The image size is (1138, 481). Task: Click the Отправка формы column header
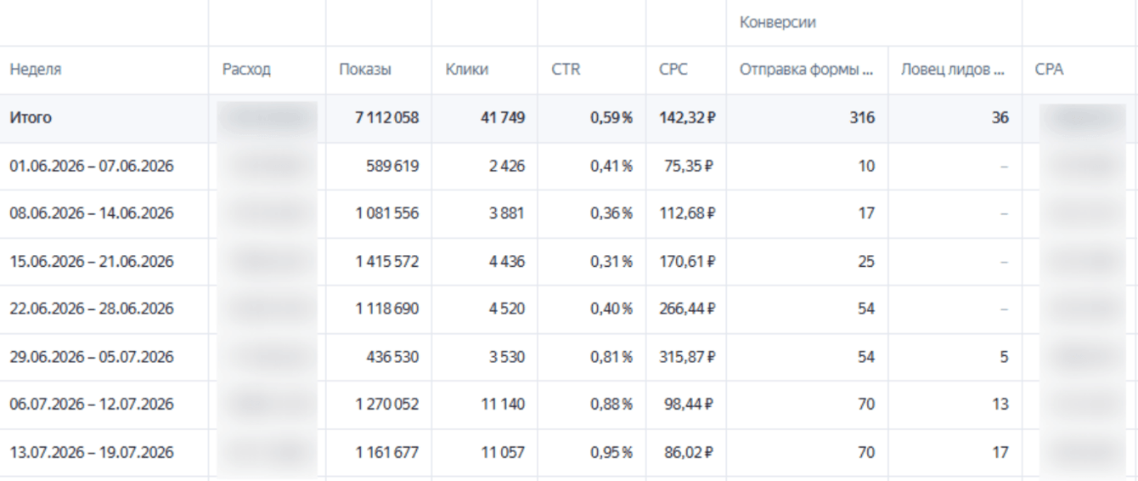(802, 71)
